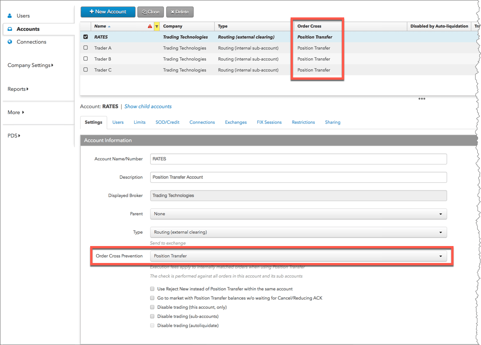Click the Clone button
Image resolution: width=481 pixels, height=345 pixels.
pyautogui.click(x=151, y=12)
